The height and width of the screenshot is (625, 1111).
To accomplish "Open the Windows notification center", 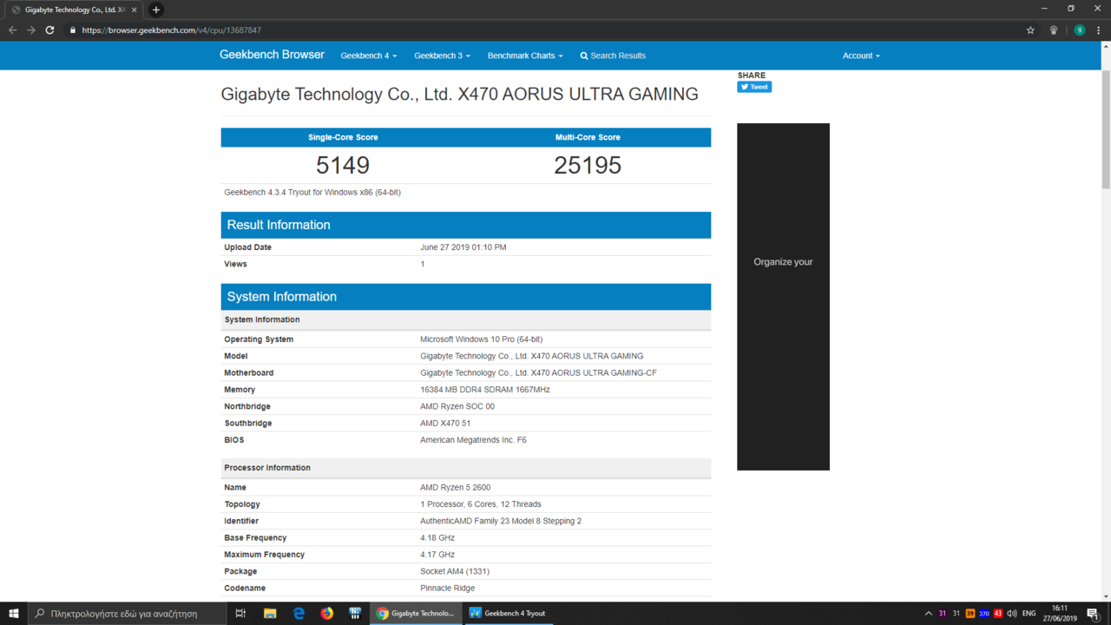I will (1093, 613).
